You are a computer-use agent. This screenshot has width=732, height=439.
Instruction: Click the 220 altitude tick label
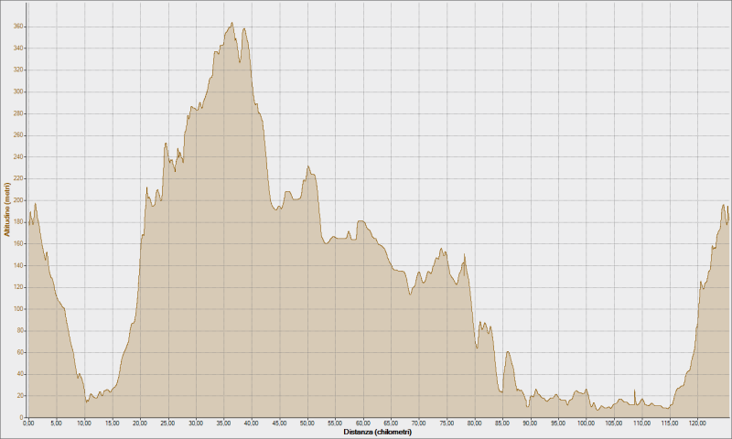pyautogui.click(x=18, y=178)
